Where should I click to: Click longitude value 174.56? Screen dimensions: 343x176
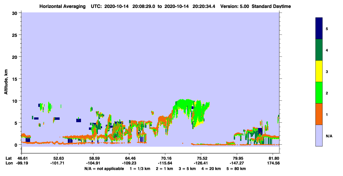[273, 163]
